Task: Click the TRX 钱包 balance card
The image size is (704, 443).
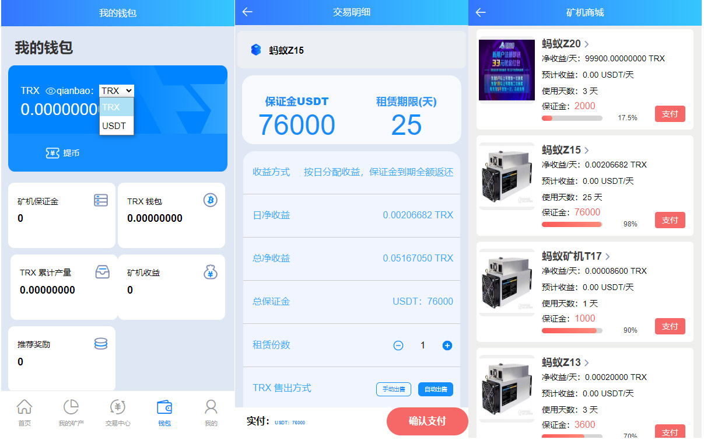Action: (171, 215)
